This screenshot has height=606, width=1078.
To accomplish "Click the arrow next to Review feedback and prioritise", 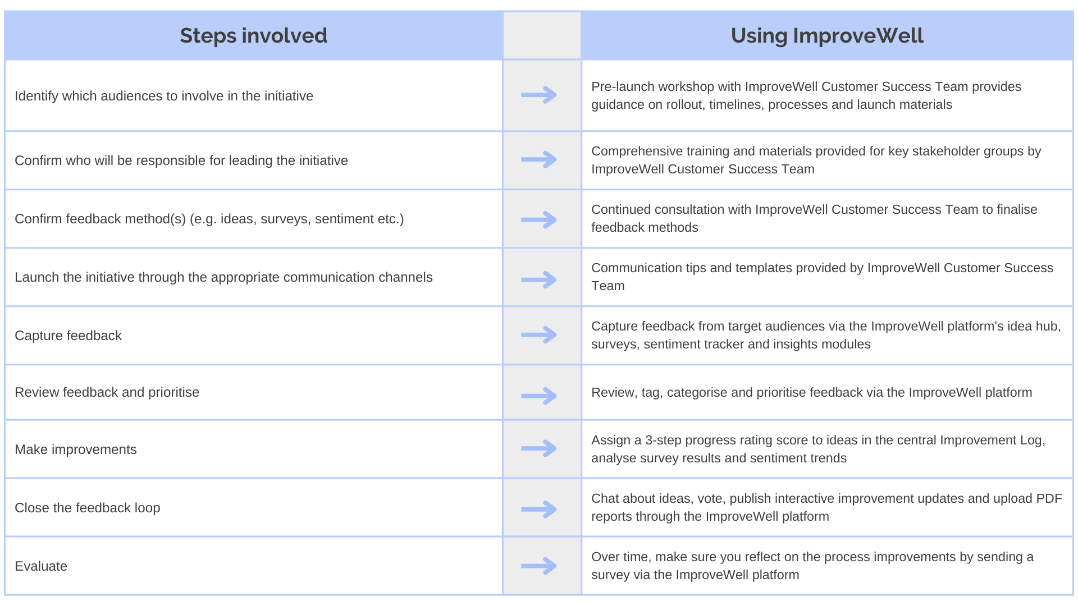I will point(539,396).
